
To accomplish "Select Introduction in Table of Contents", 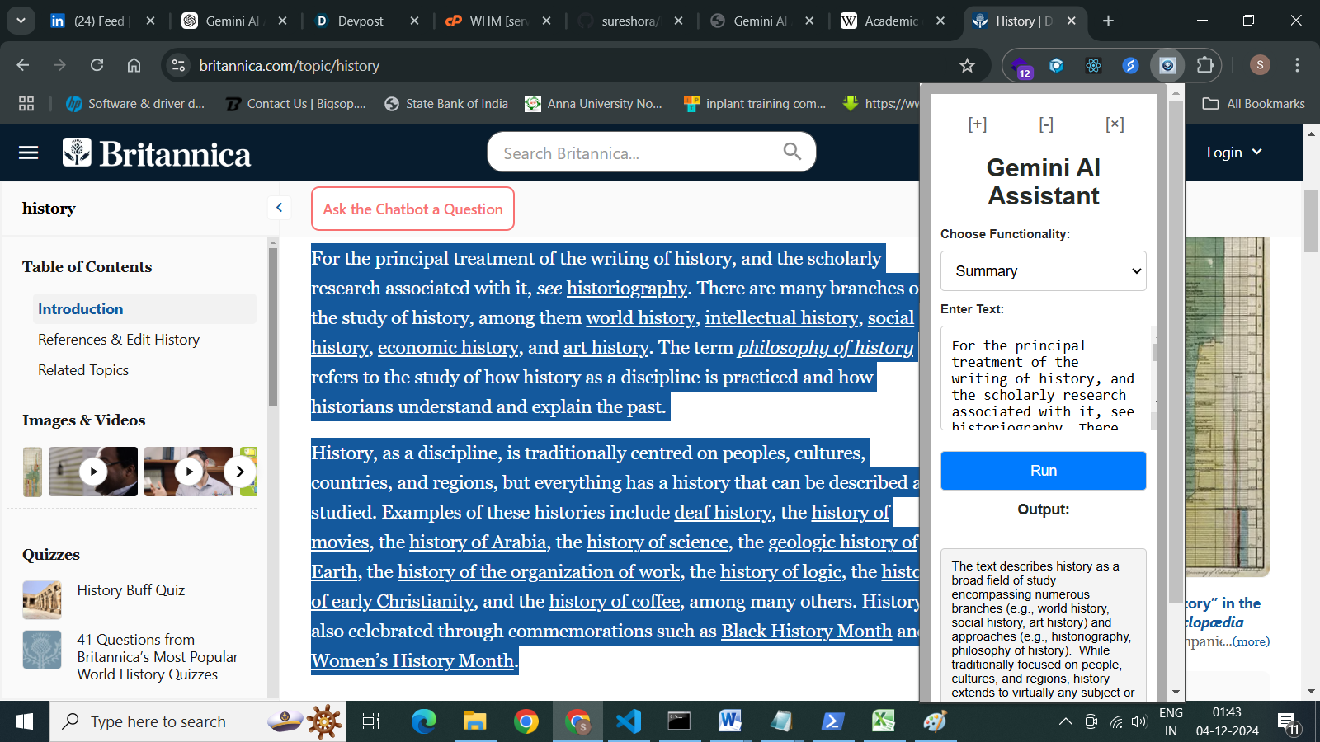I will [81, 308].
